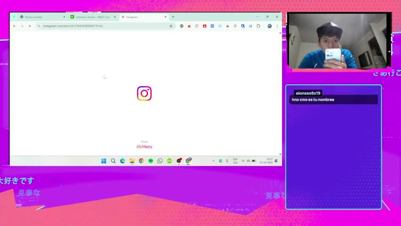This screenshot has height=226, width=401.
Task: Click the browser vertical scrollbar
Action: coord(280,93)
